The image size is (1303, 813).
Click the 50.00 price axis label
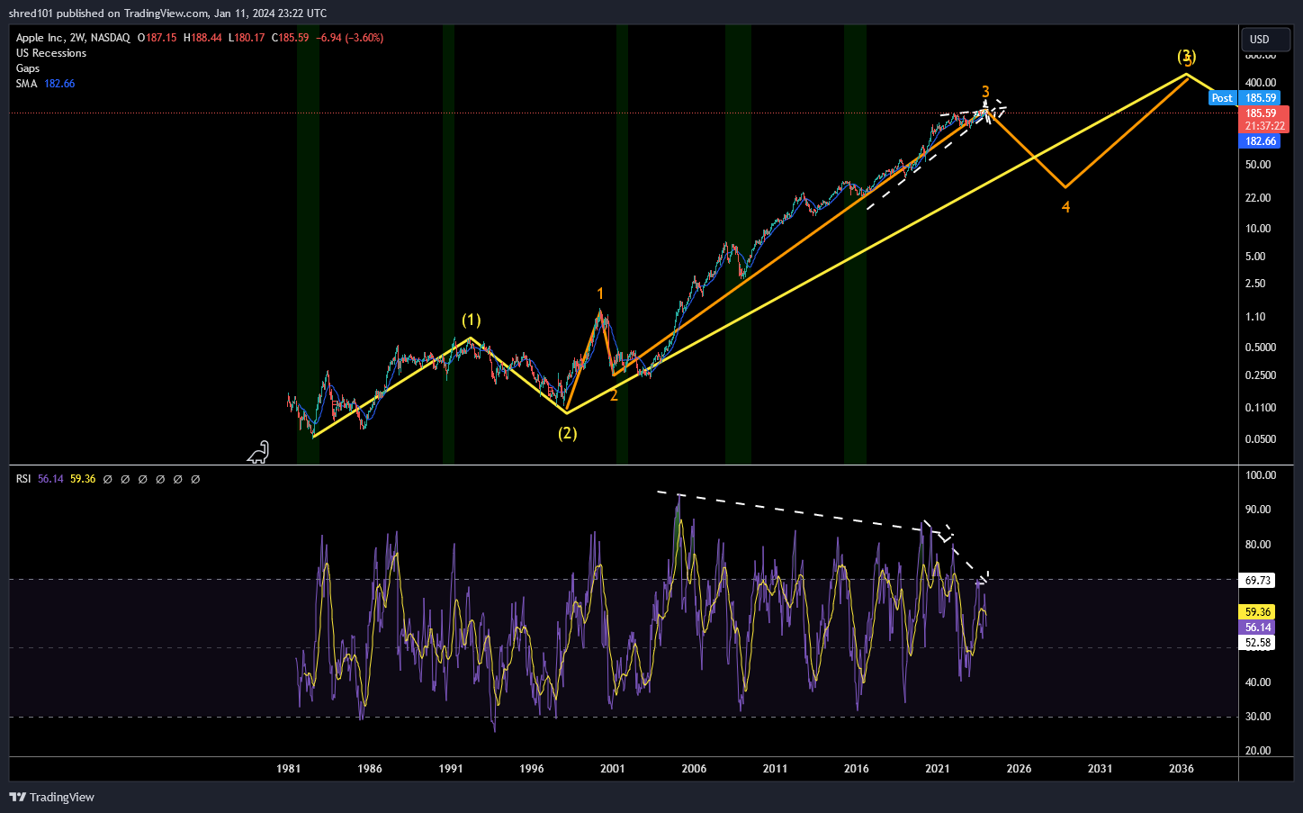(1258, 165)
